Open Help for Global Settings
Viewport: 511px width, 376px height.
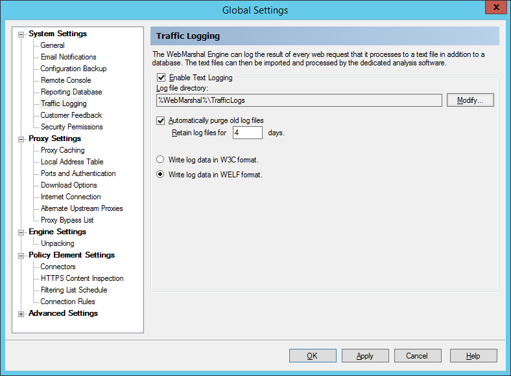473,356
